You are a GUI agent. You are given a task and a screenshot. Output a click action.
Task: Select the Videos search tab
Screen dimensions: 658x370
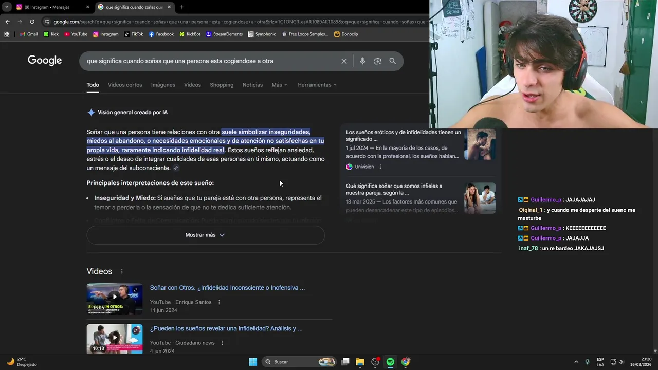(192, 85)
